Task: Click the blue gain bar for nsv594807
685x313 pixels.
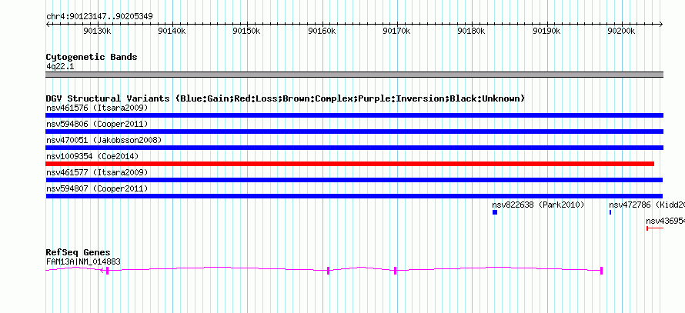Action: point(354,196)
